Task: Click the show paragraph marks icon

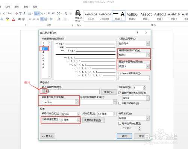Action: click(71, 13)
